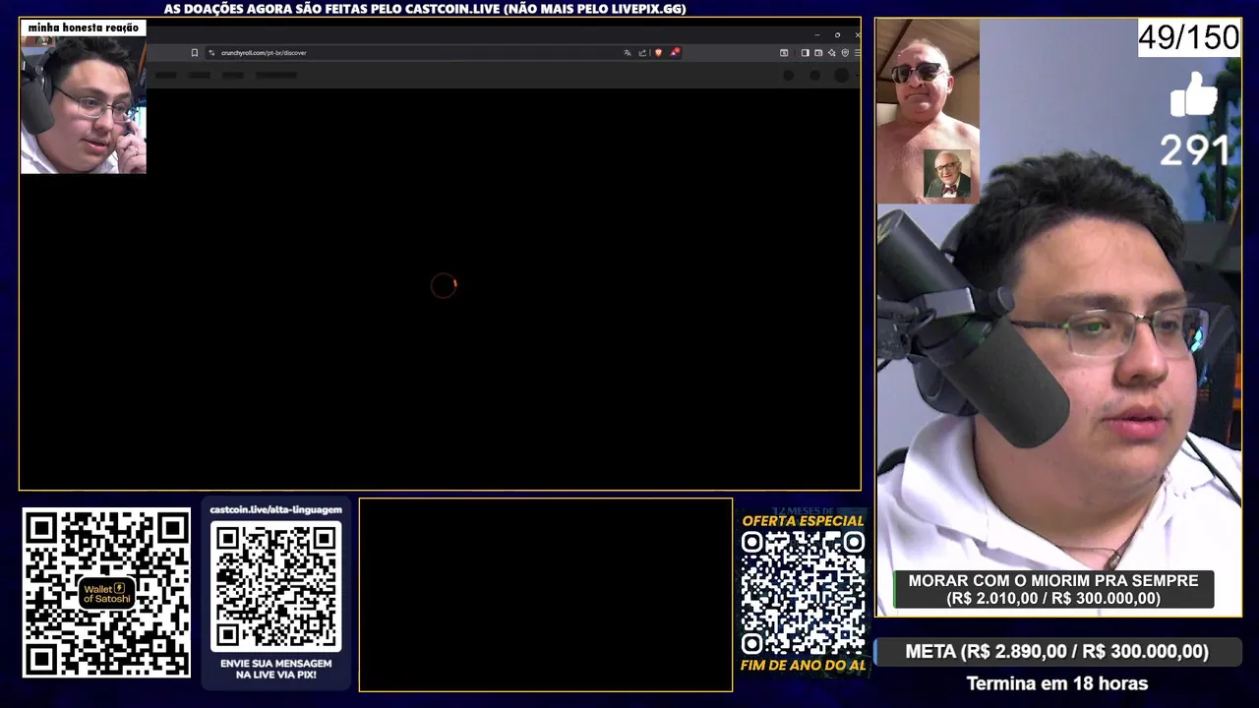Image resolution: width=1259 pixels, height=708 pixels.
Task: Toggle the browser sidebar panel icon
Action: [805, 52]
